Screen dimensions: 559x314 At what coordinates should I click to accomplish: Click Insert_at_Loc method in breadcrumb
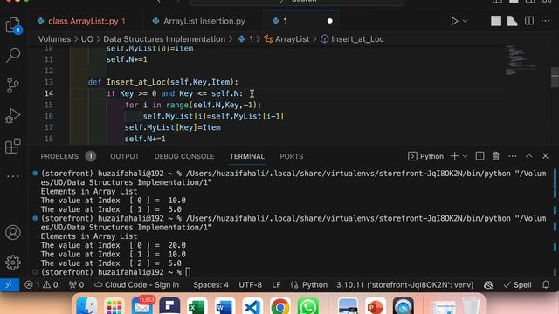pos(357,39)
